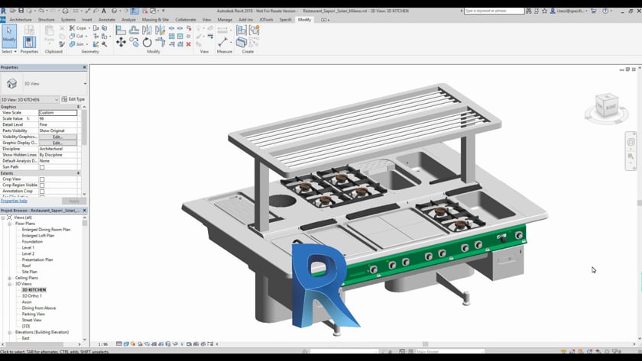The height and width of the screenshot is (361, 642).
Task: Select the Offset tool in Modify panel
Action: pyautogui.click(x=134, y=30)
